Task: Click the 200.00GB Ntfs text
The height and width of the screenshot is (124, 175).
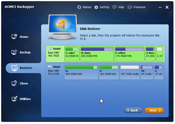Action: coord(89,56)
